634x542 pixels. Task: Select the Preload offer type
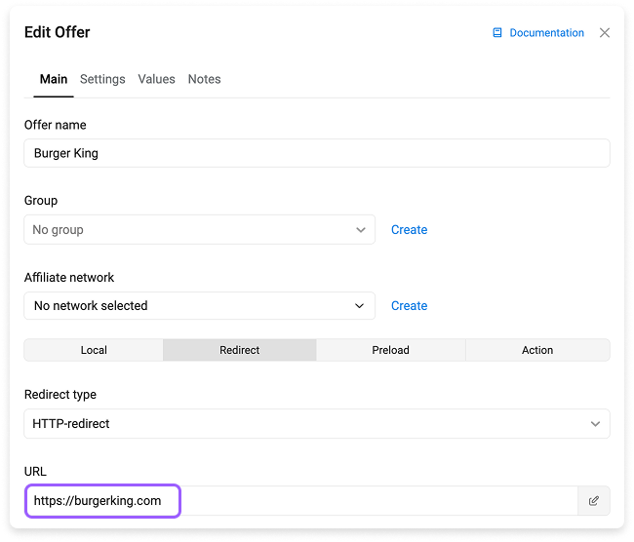pyautogui.click(x=390, y=350)
